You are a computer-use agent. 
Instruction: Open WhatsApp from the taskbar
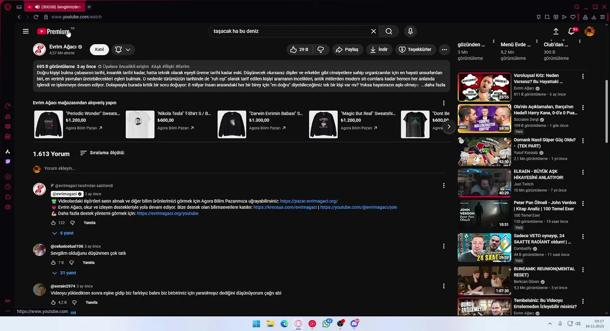point(327,324)
